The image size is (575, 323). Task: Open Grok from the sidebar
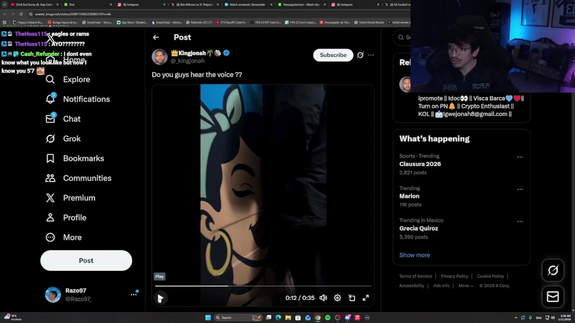(x=63, y=139)
